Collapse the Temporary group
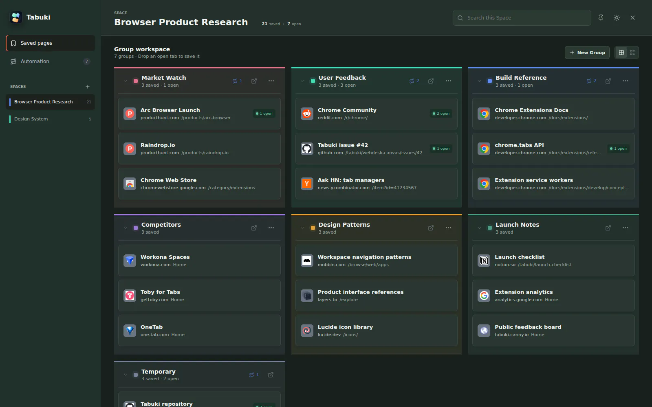The image size is (652, 407). tap(125, 375)
